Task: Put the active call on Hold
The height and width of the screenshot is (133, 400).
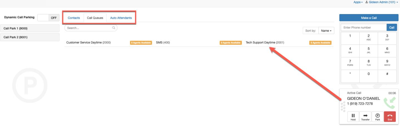Action: pyautogui.click(x=353, y=117)
